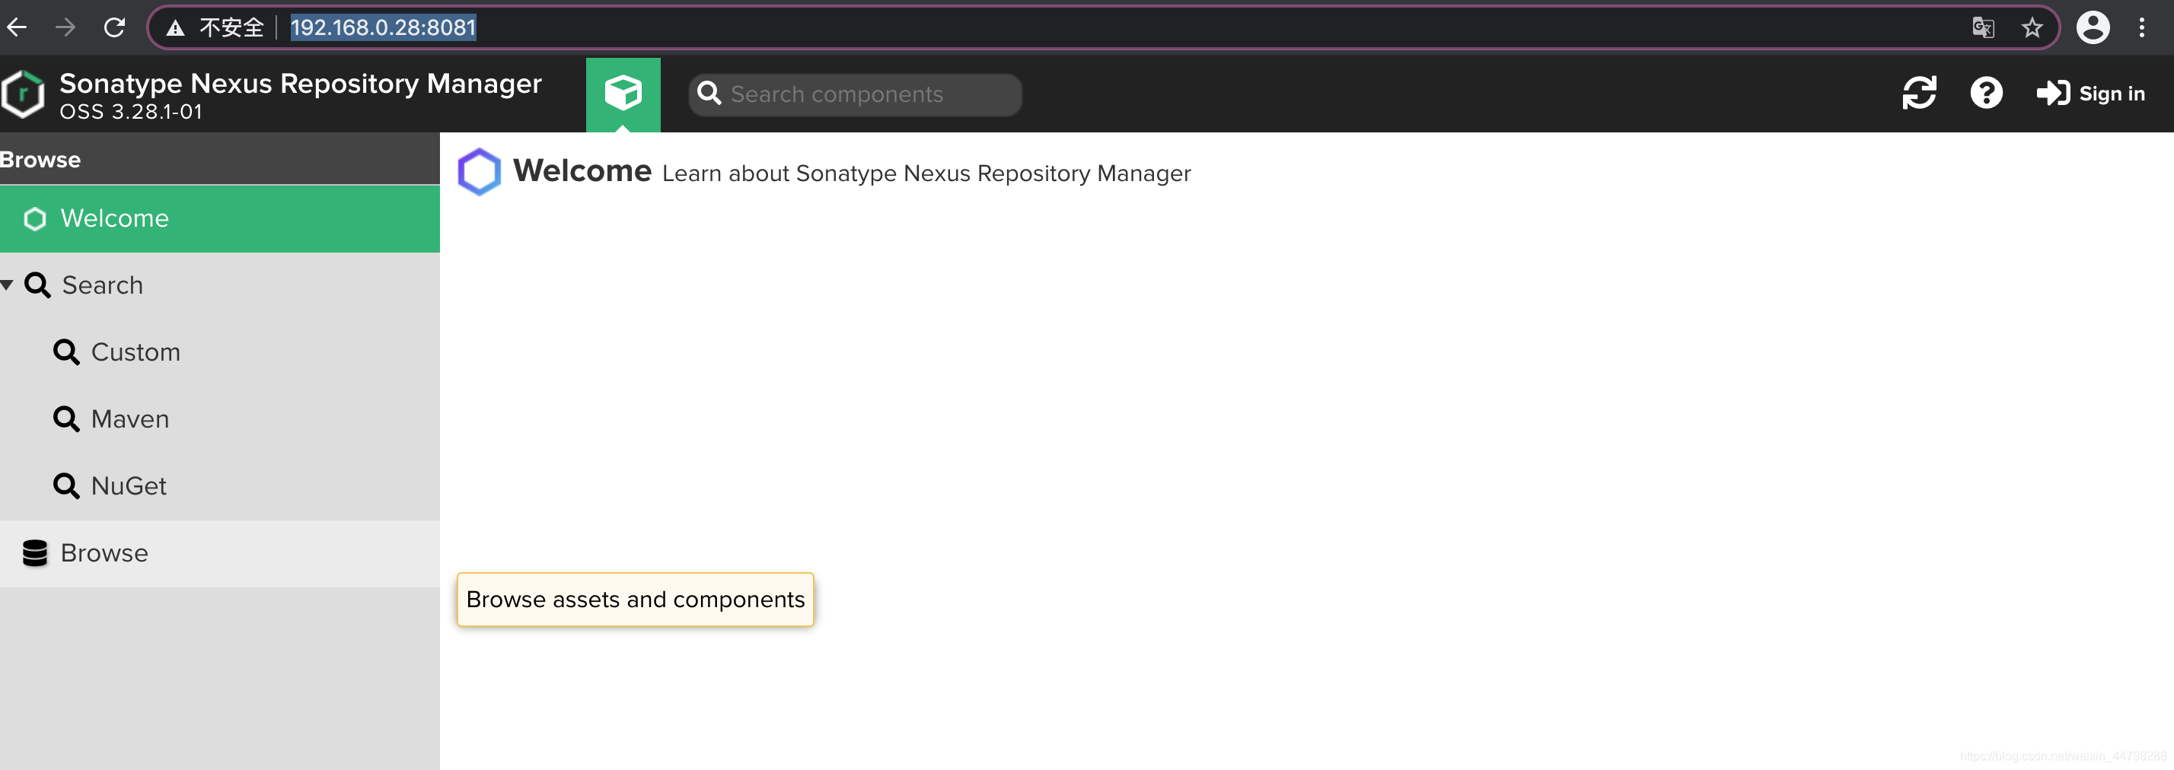Click the magnifier icon beside NuGet
The image size is (2174, 770).
coord(65,485)
